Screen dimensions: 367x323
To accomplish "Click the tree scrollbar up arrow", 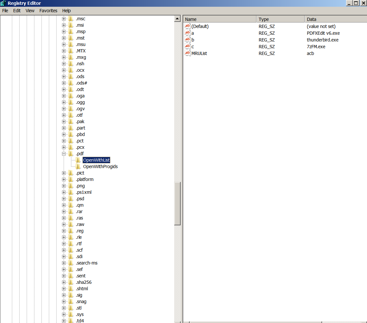I will pos(177,19).
